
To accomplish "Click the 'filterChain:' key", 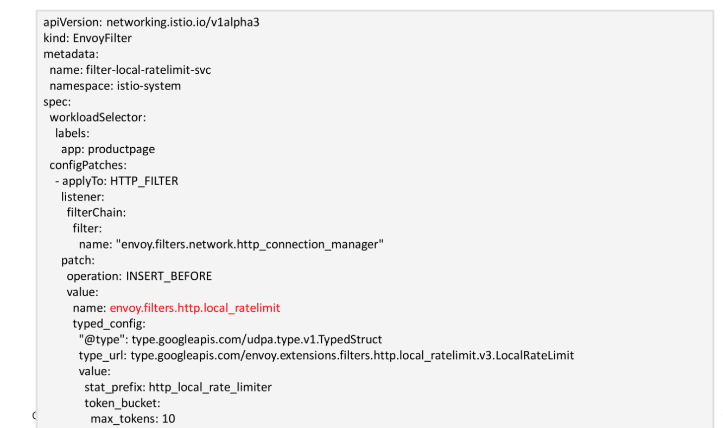I will coord(96,212).
